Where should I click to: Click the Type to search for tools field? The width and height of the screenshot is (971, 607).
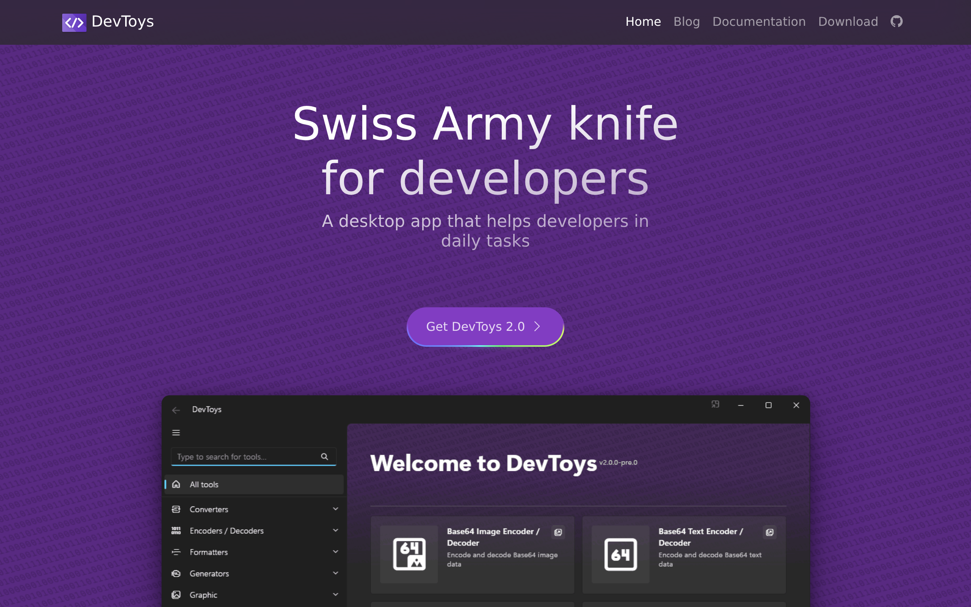pos(253,456)
